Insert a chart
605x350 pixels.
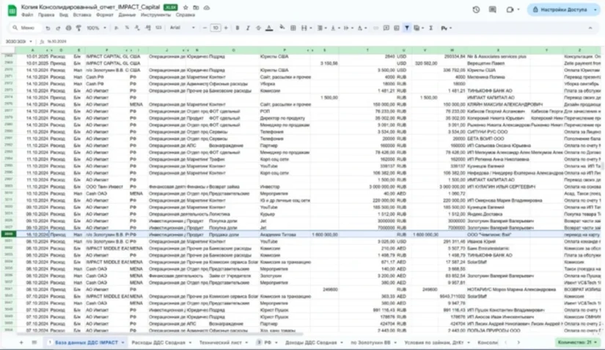coord(396,28)
